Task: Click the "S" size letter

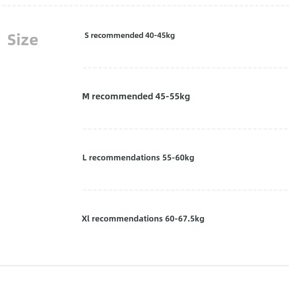Action: pyautogui.click(x=87, y=35)
